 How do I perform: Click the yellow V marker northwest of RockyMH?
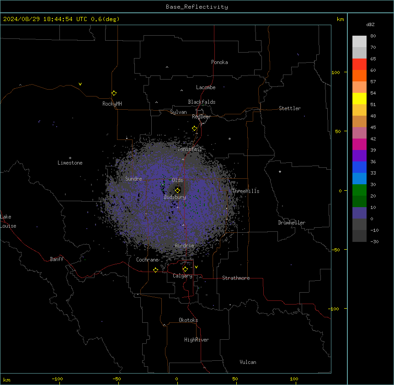point(80,84)
